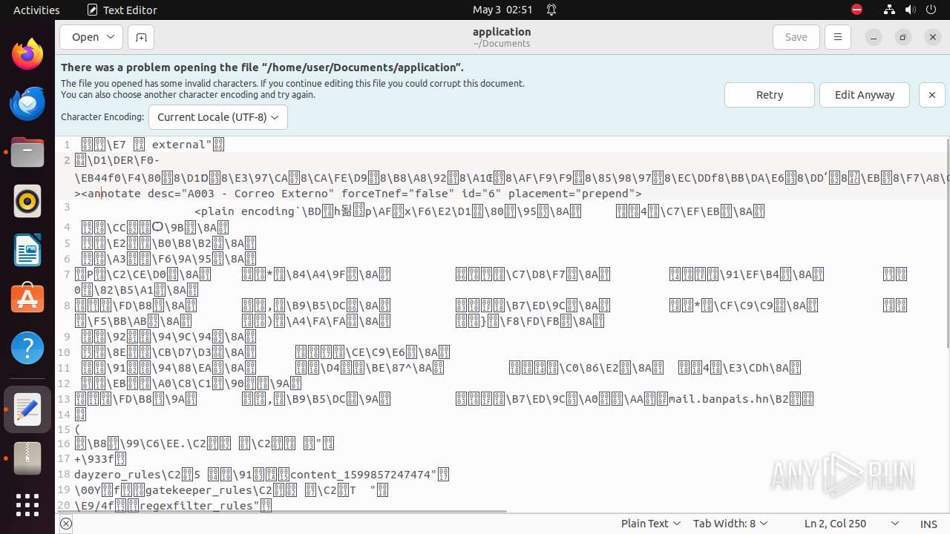
Task: Open Firefox from the dock
Action: (27, 54)
